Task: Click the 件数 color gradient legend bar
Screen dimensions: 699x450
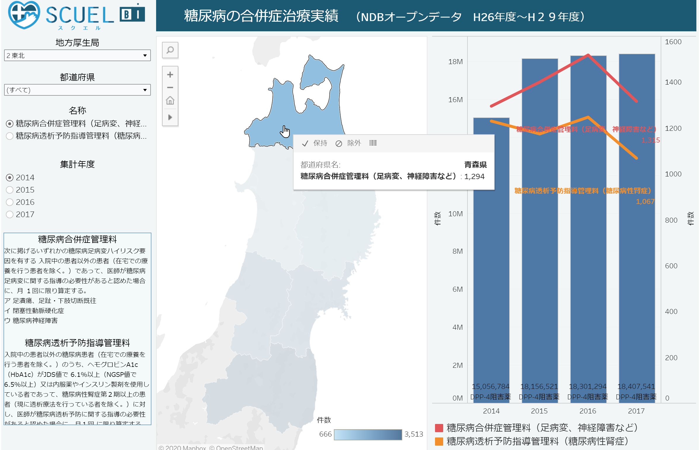Action: [x=367, y=434]
